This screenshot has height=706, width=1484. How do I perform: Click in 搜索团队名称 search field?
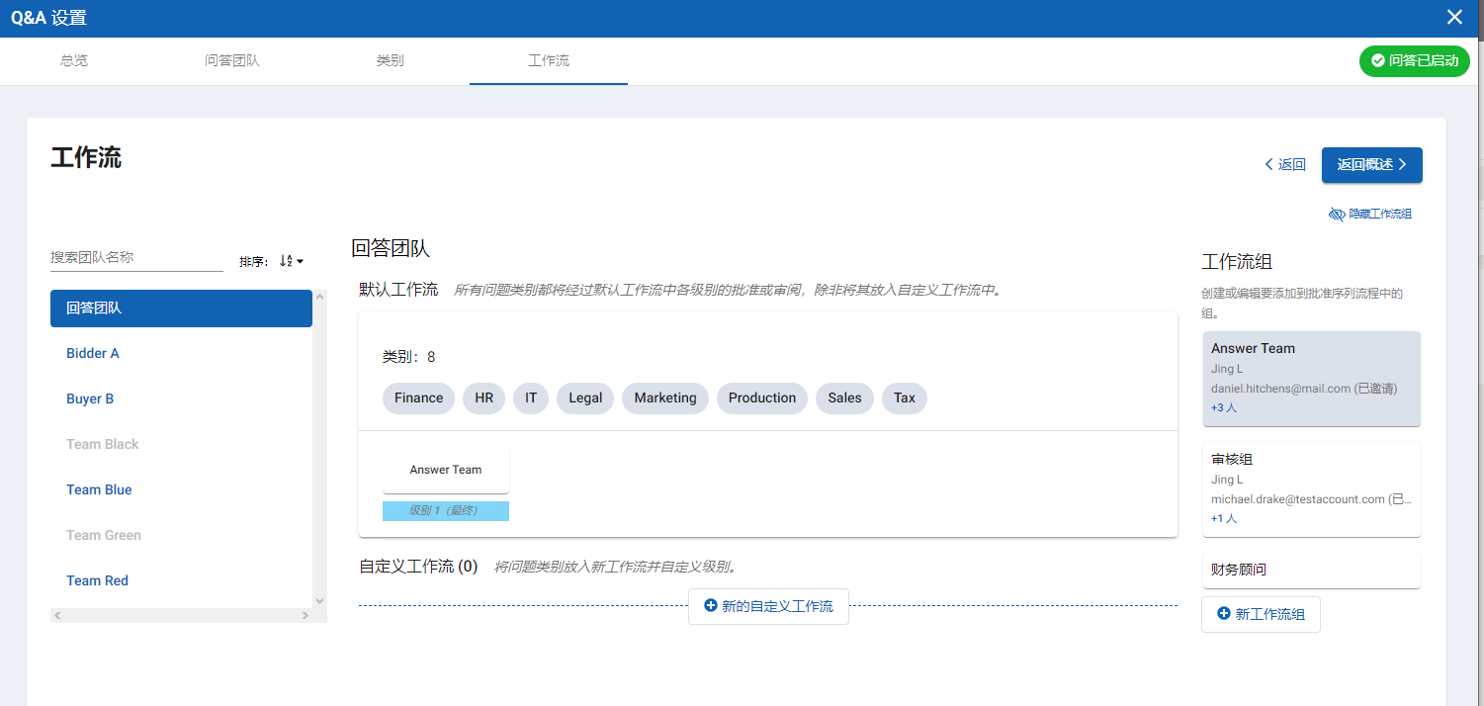pos(136,257)
